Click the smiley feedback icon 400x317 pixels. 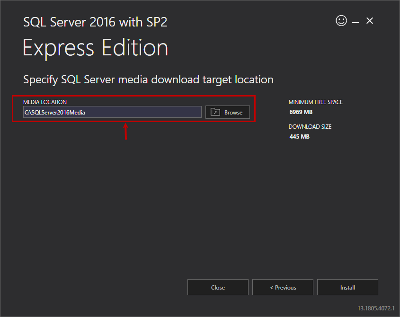[x=341, y=20]
